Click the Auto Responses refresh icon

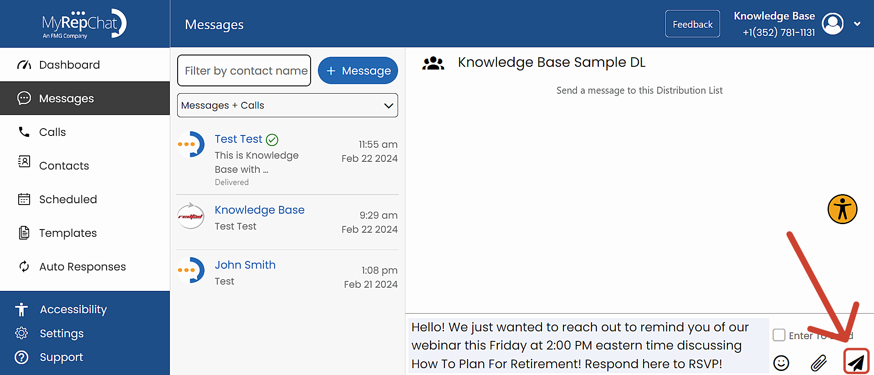click(24, 266)
